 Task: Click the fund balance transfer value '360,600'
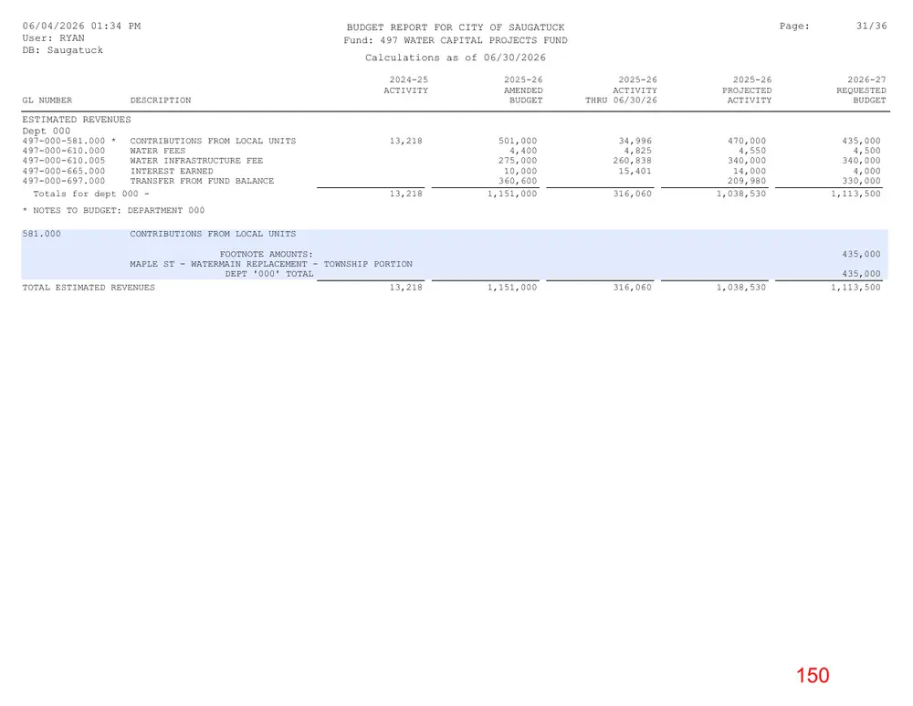pos(518,181)
